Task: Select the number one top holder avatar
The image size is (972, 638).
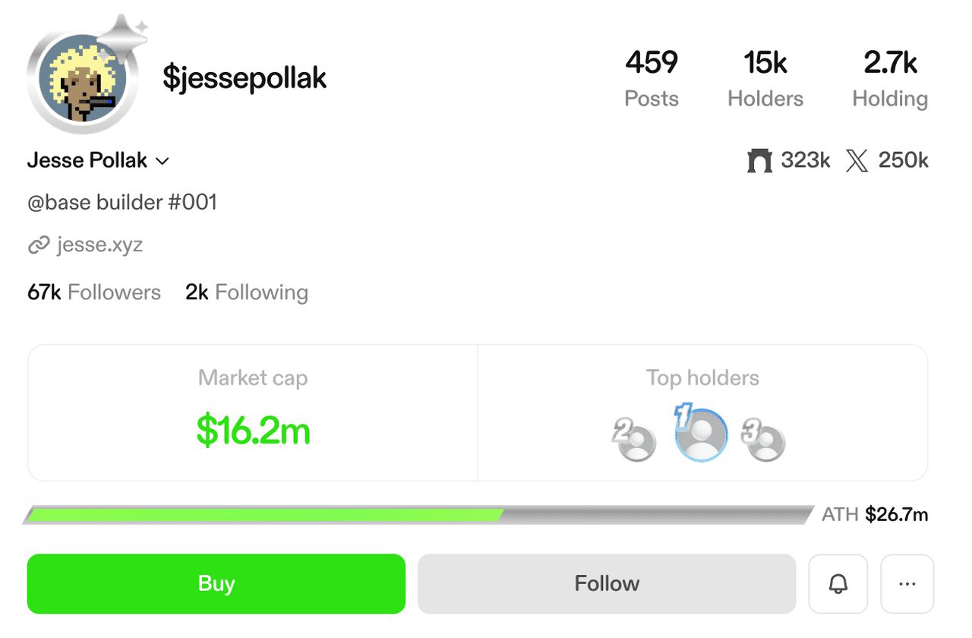Action: pyautogui.click(x=700, y=433)
